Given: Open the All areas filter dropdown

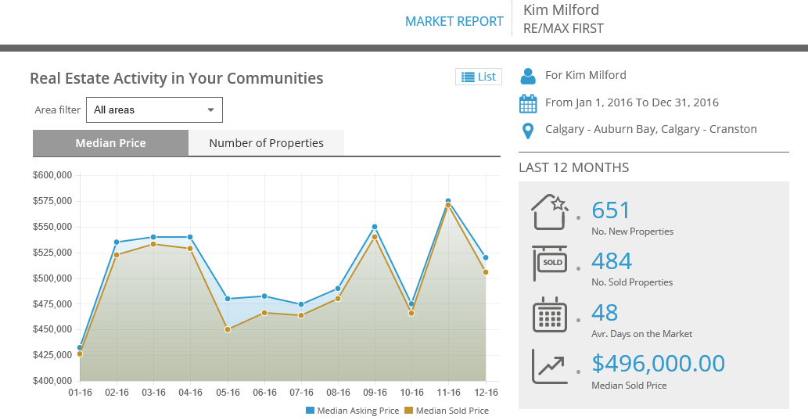Looking at the screenshot, I should [x=153, y=110].
